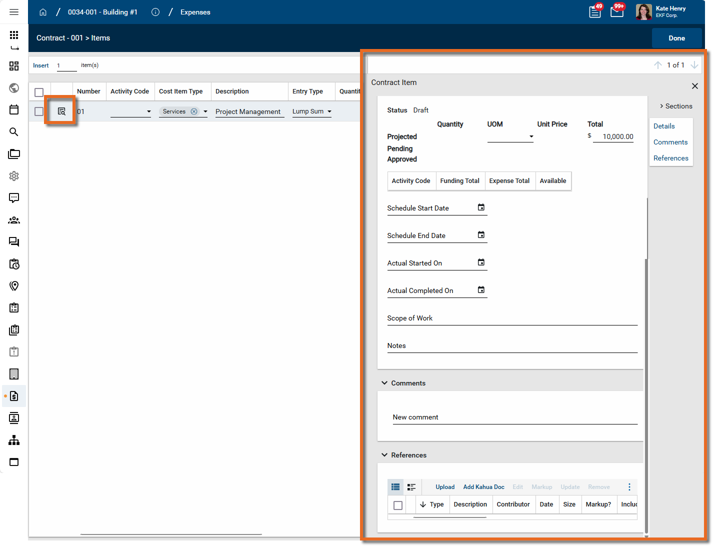Open the UOM dropdown in Contract Item
714x547 pixels.
pos(531,136)
